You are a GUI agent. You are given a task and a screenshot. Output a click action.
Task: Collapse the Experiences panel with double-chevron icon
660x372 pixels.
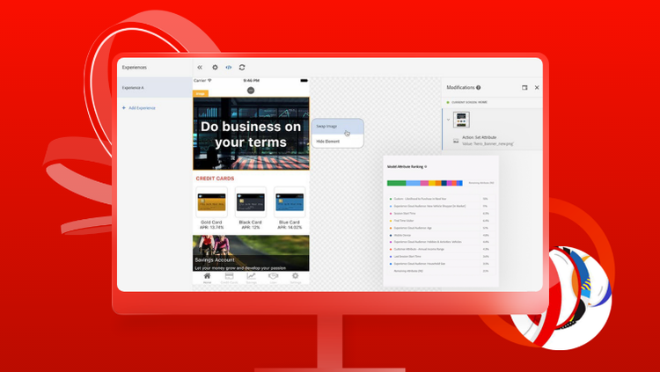[200, 68]
